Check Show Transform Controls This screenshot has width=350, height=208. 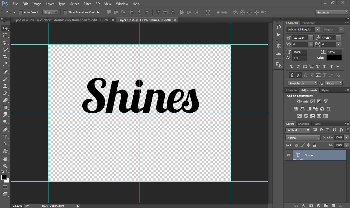pyautogui.click(x=65, y=12)
